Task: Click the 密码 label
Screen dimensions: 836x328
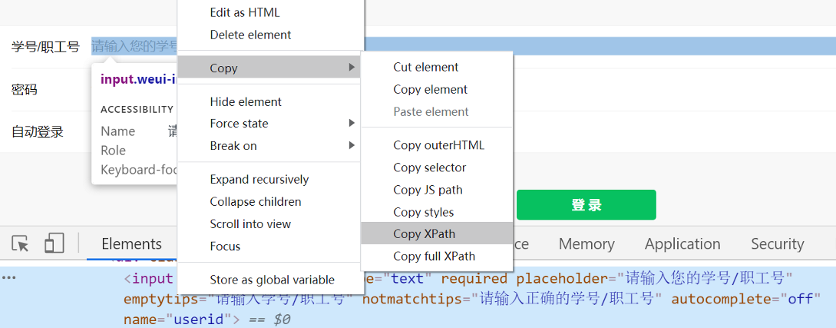Action: [x=24, y=90]
